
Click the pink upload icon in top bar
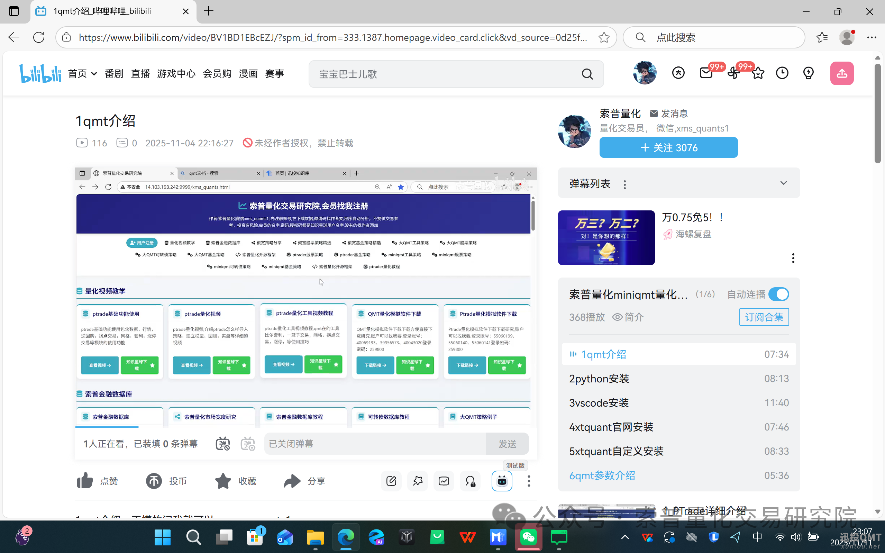[842, 73]
